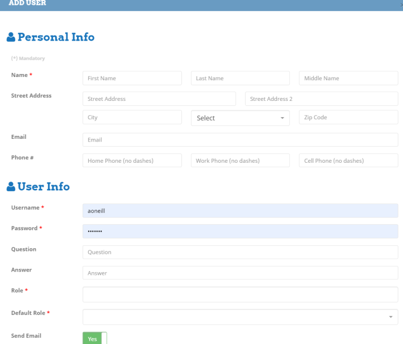Select the Middle Name input

348,78
